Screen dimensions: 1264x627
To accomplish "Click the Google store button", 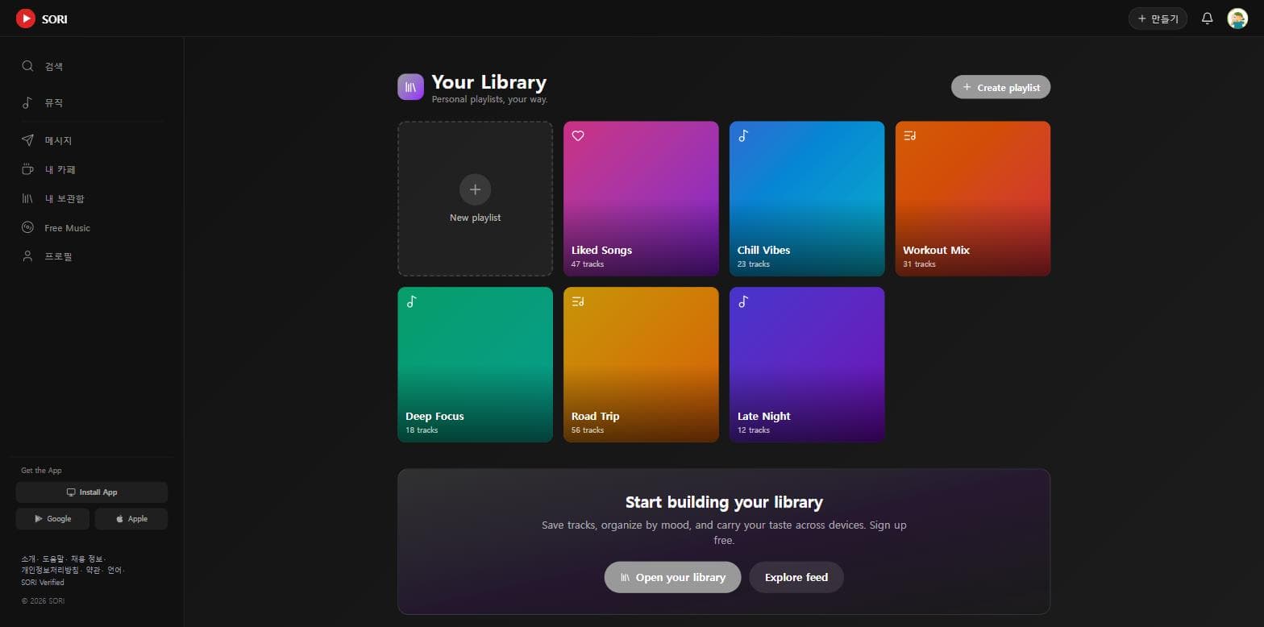I will 52,519.
